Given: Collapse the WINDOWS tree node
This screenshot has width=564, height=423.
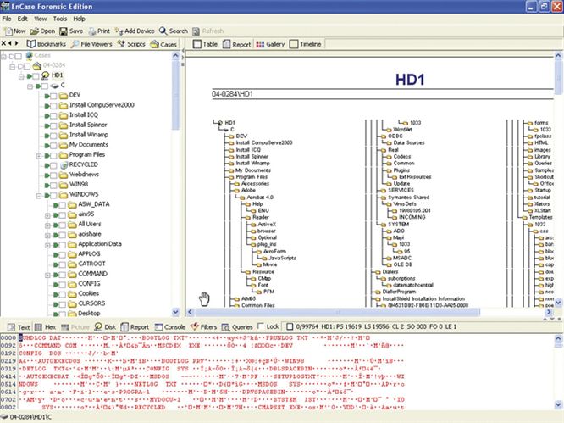Looking at the screenshot, I should 38,196.
